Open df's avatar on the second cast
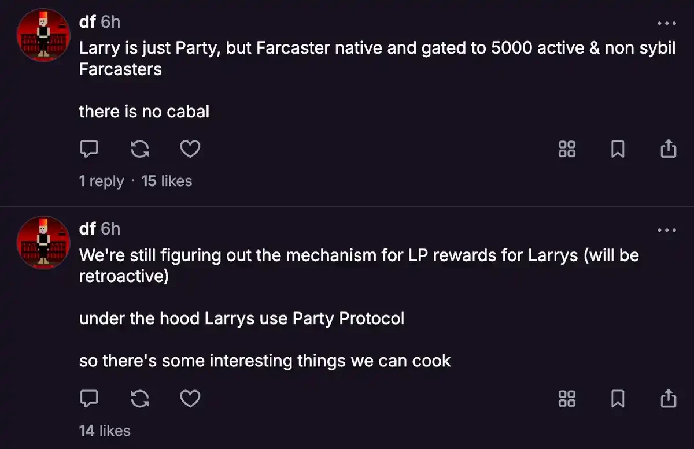The height and width of the screenshot is (449, 694). 44,242
